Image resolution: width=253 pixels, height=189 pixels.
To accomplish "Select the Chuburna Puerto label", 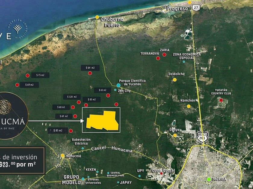I will tap(112, 22).
